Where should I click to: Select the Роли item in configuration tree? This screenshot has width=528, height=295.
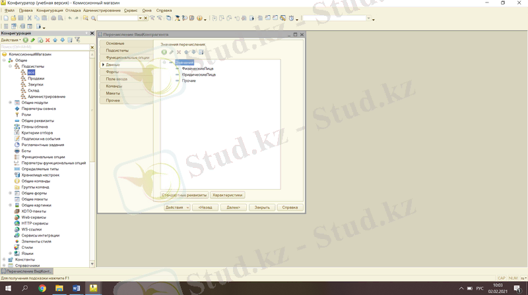click(26, 115)
